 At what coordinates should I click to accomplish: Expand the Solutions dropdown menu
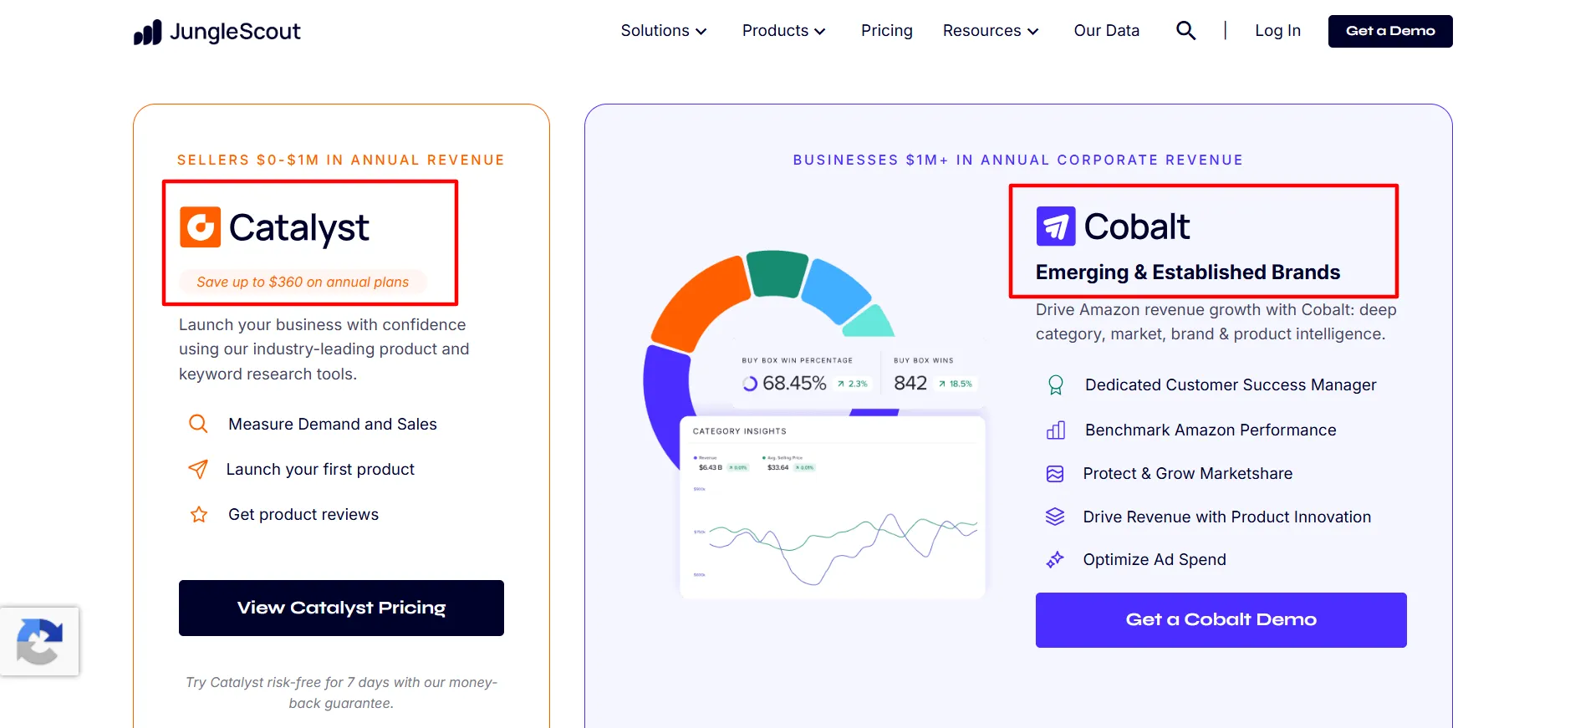pos(664,31)
